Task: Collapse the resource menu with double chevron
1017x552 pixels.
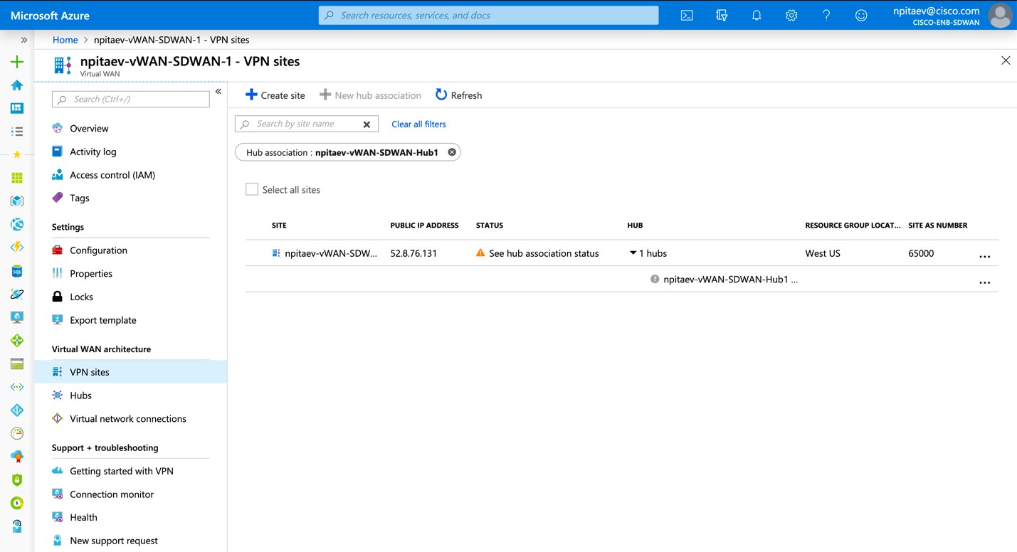Action: [x=218, y=92]
